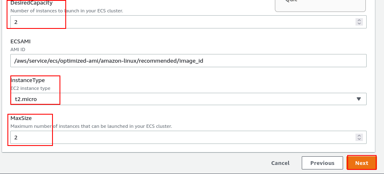
Task: Click the "Maximum number of instances" description
Action: 91,126
